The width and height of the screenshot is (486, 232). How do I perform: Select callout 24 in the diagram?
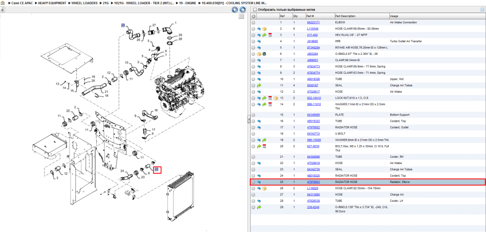(x=122, y=171)
